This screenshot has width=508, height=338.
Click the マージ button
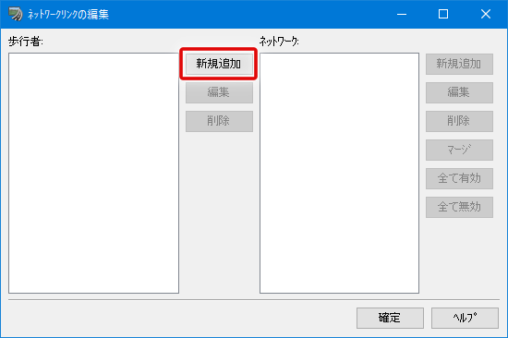459,150
